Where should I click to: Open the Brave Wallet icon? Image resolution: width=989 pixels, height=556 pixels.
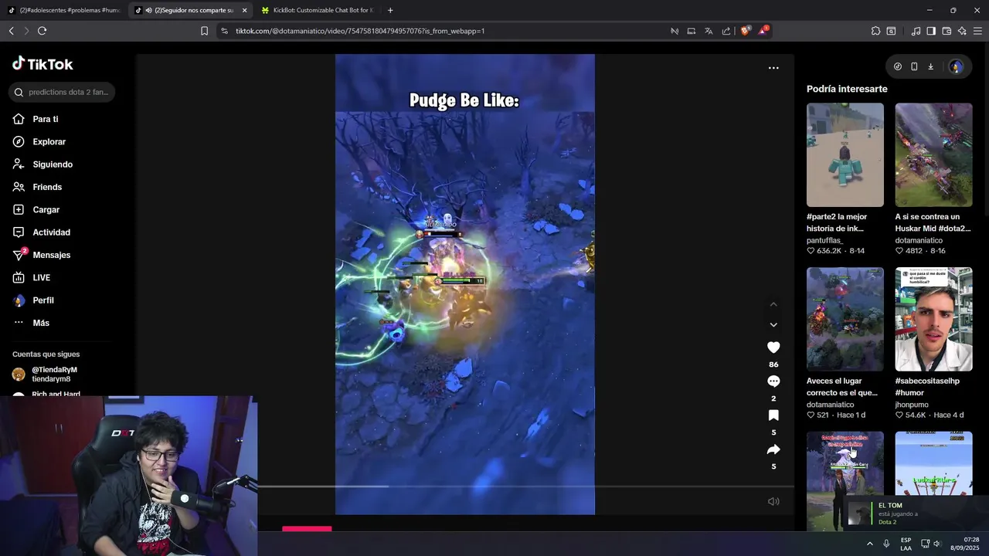(x=947, y=31)
